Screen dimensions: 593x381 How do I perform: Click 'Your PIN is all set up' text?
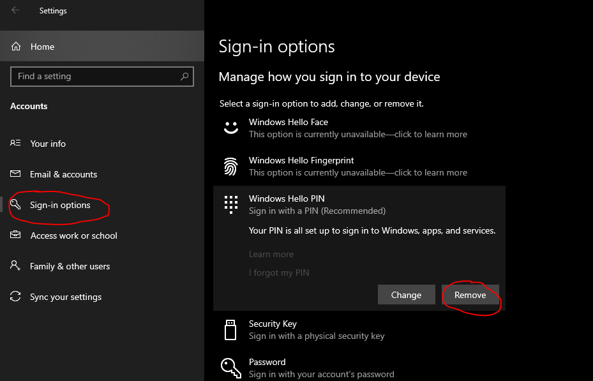tap(372, 230)
